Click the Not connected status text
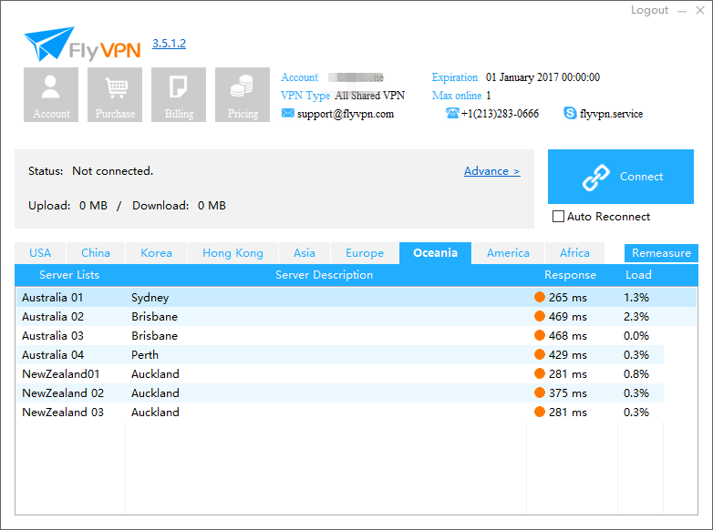The height and width of the screenshot is (530, 713). pos(113,171)
